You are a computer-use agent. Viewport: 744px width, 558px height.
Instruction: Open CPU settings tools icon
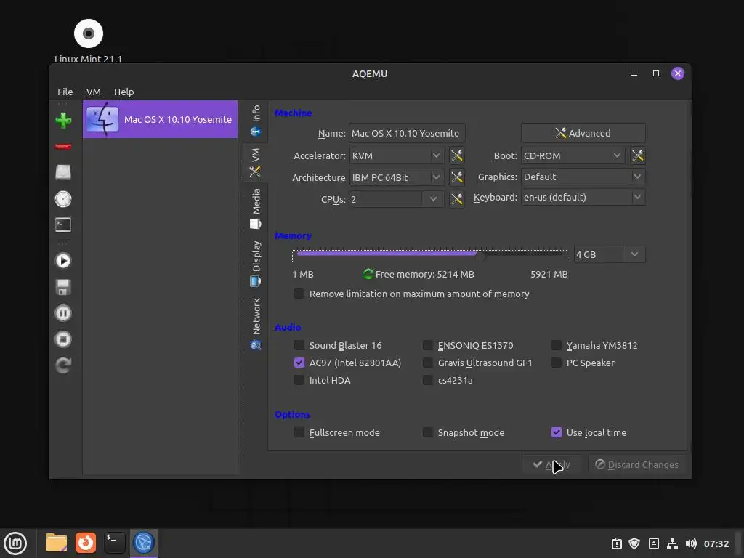[456, 199]
